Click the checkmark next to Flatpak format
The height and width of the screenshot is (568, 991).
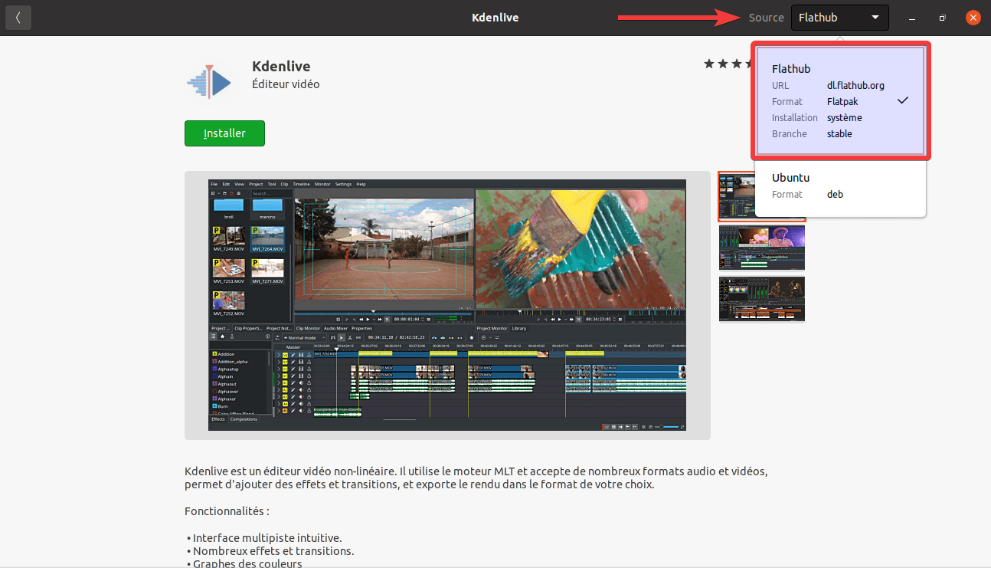coord(903,100)
